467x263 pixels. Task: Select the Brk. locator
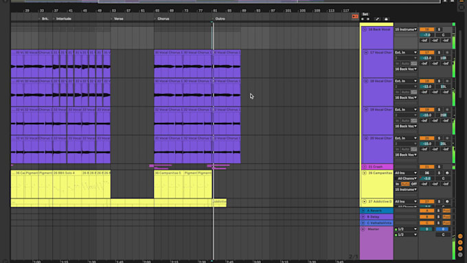tap(45, 19)
